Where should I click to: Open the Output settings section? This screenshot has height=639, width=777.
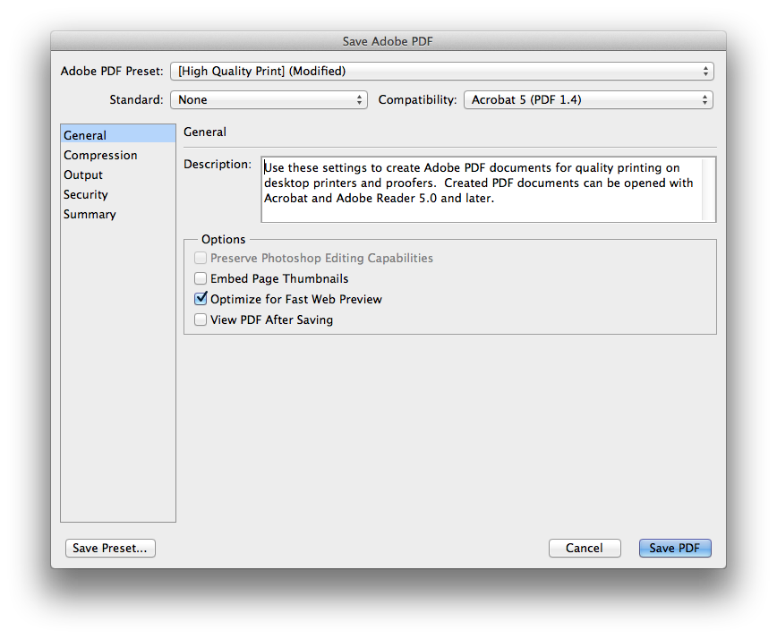(83, 175)
